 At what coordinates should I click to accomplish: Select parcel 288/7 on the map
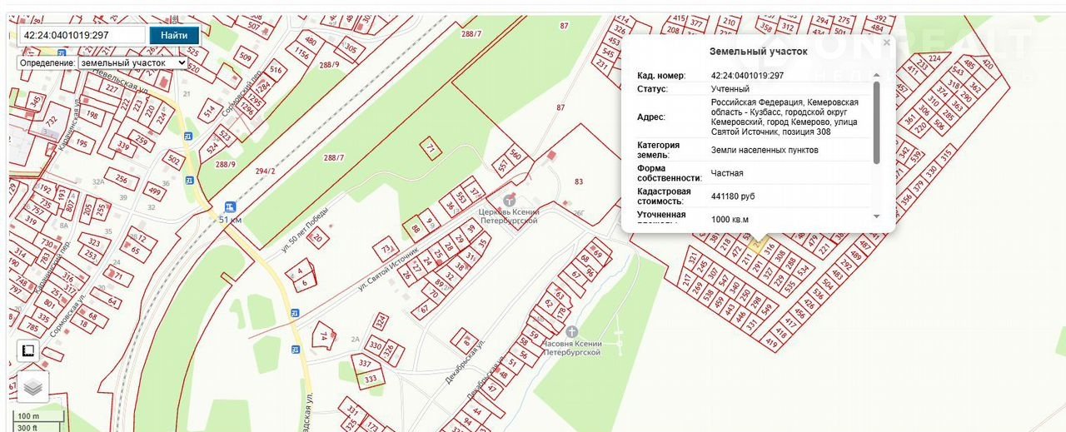[x=334, y=156]
